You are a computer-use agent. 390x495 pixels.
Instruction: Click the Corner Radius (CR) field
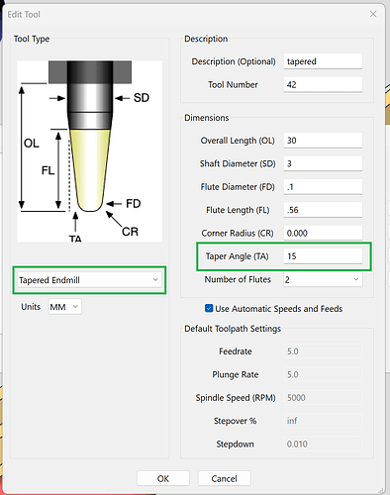click(x=323, y=233)
